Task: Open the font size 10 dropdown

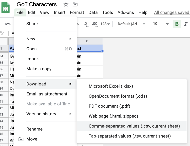Action: 161,24
